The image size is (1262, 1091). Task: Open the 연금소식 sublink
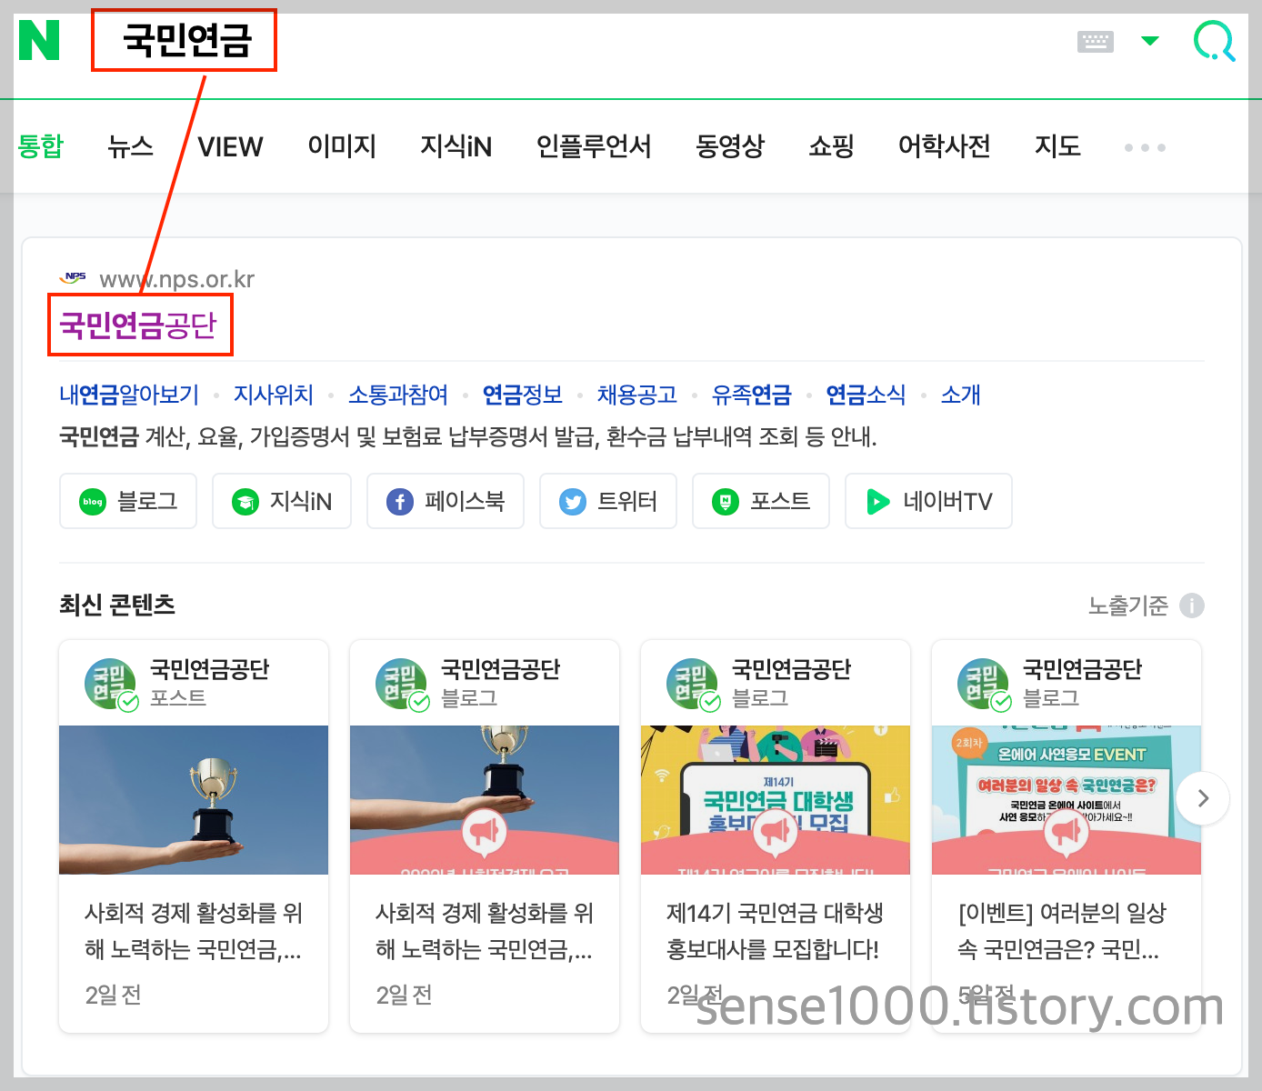coord(866,395)
